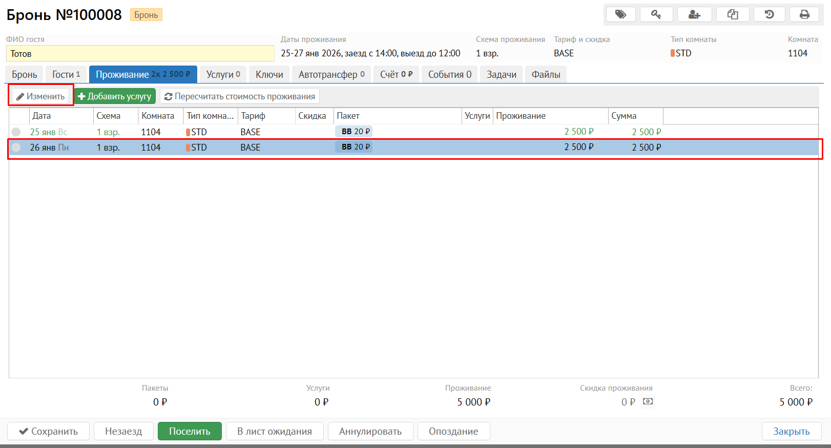Click the ФИО гостя field containing Тотов
The height and width of the screenshot is (448, 831).
[x=140, y=53]
